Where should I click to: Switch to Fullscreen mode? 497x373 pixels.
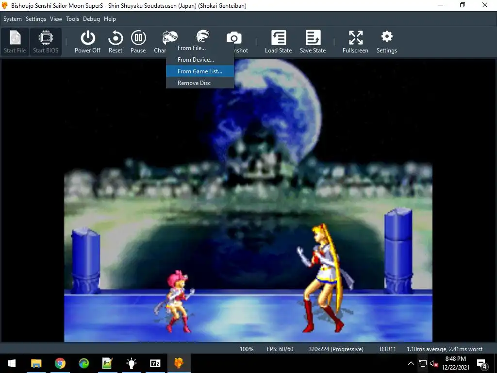[355, 42]
